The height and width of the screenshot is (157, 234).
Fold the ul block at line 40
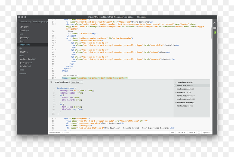56,41
